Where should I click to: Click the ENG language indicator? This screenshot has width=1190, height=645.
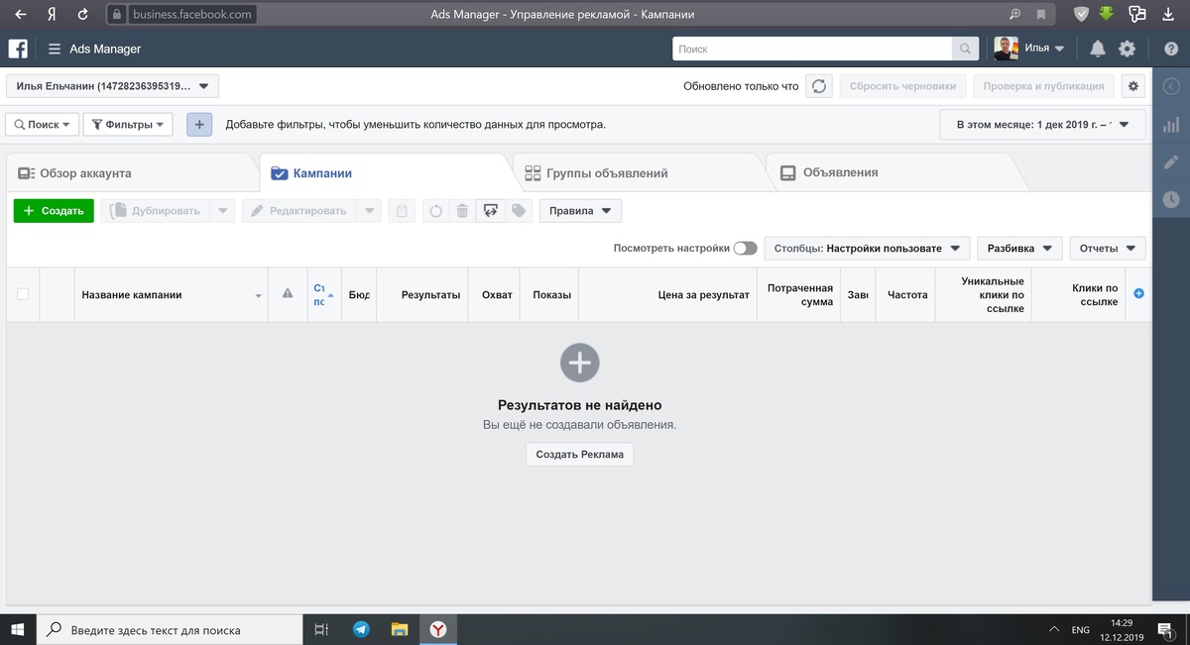[1081, 629]
